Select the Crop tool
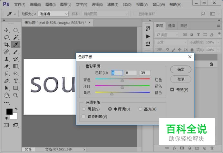Screen dimensions: 223x153 coord(6,44)
